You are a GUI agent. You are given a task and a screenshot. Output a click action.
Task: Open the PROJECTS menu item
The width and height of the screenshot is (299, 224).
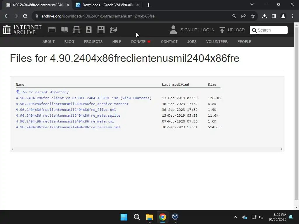[93, 41]
